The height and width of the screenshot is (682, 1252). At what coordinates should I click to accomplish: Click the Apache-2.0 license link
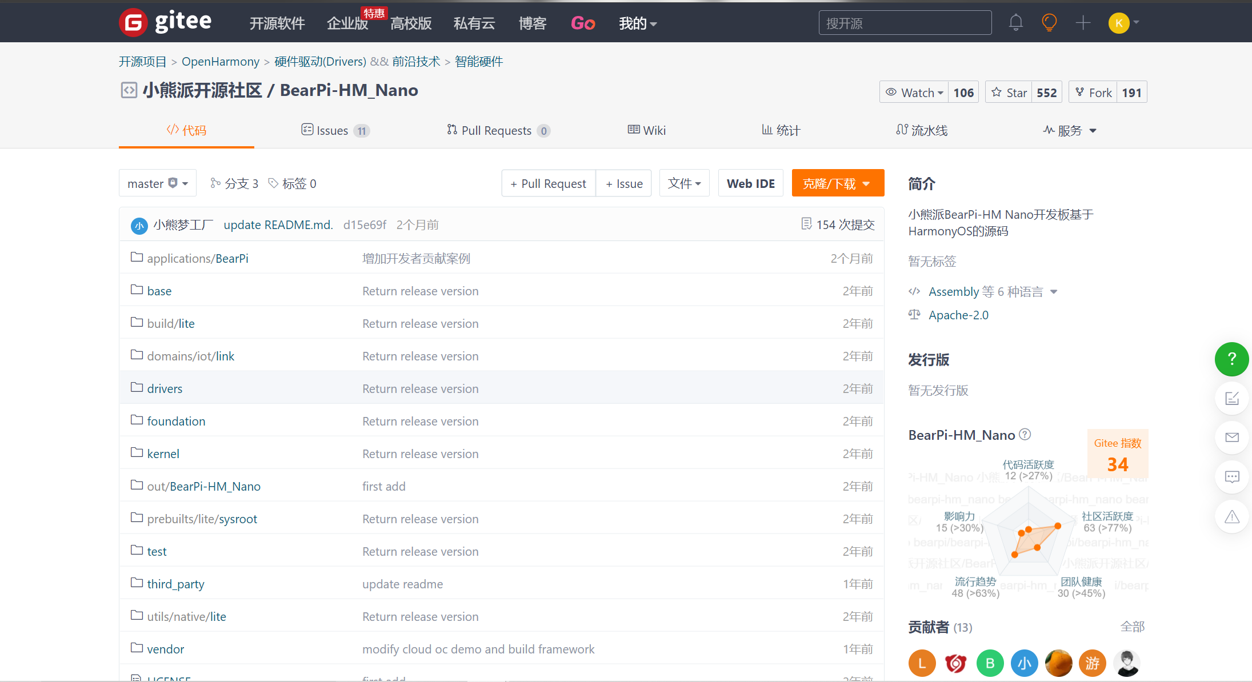click(x=958, y=315)
